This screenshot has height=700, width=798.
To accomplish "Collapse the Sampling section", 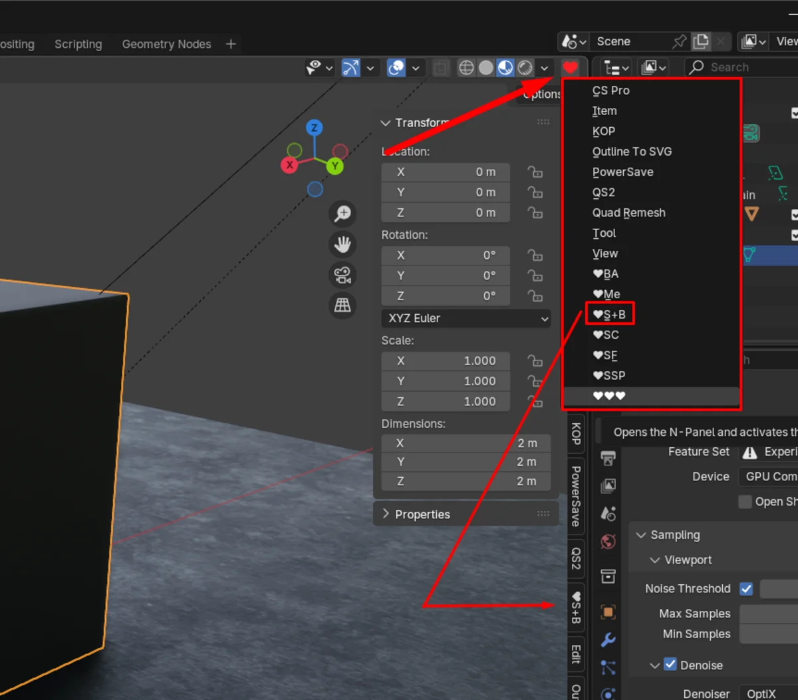I will click(x=674, y=535).
